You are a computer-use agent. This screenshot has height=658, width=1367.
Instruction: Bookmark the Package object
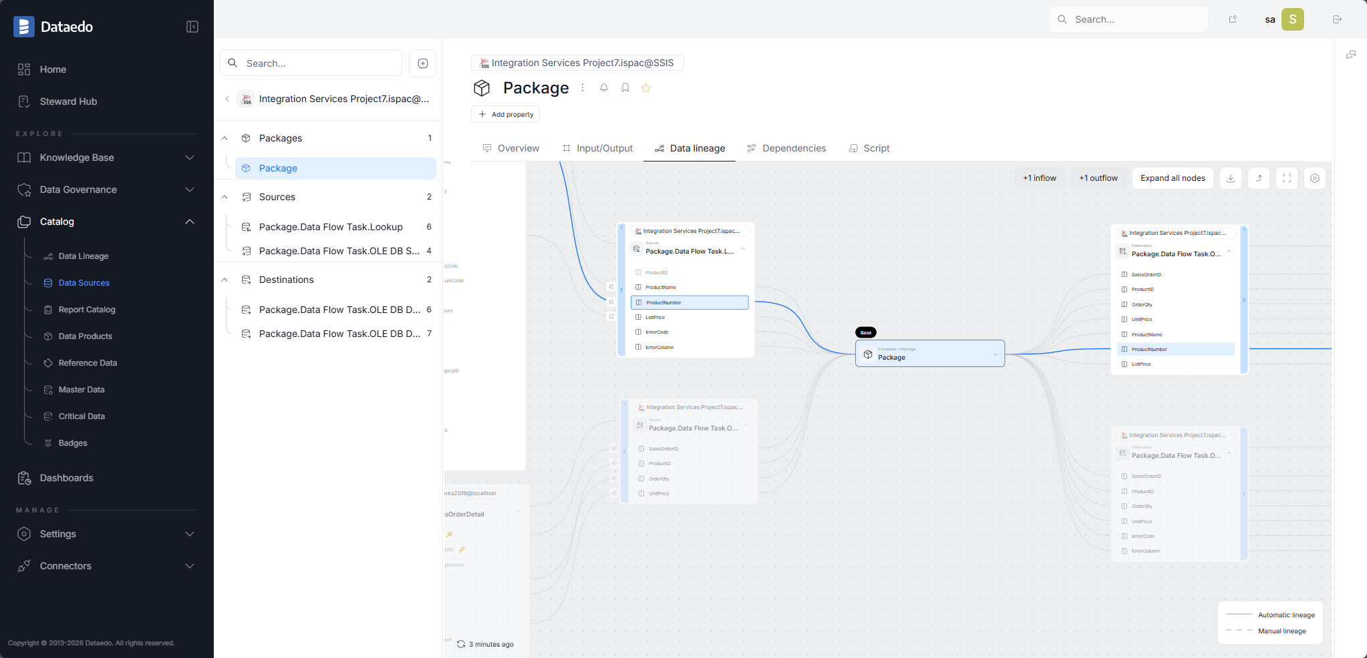(625, 87)
